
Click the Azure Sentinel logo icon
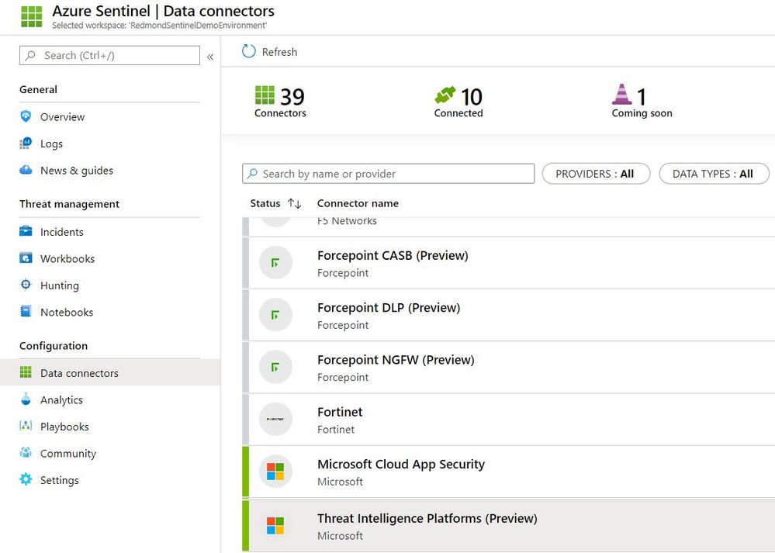pyautogui.click(x=32, y=16)
